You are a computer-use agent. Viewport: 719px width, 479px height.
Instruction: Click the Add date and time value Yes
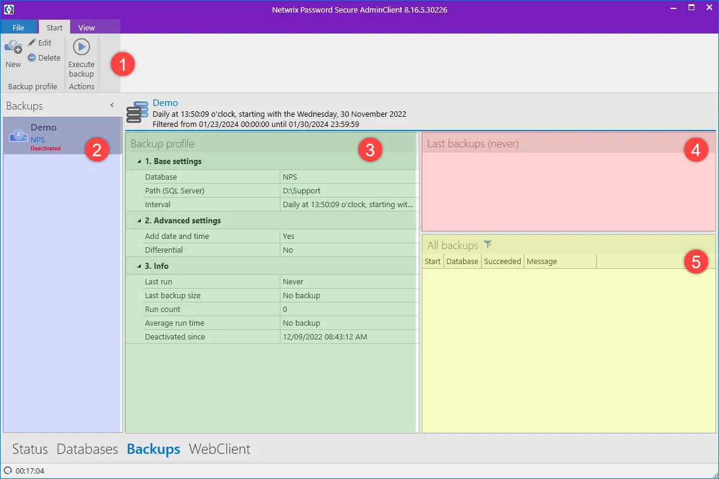click(289, 237)
